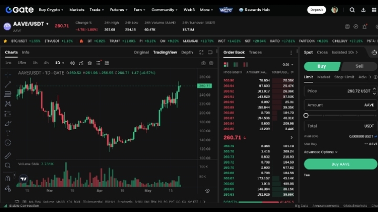
Task: Switch to the Info tab
Action: pyautogui.click(x=26, y=52)
